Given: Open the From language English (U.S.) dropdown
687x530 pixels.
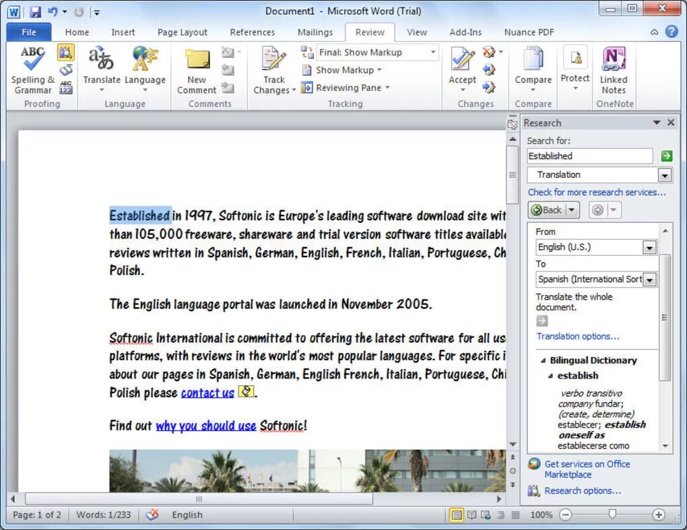Looking at the screenshot, I should pyautogui.click(x=649, y=247).
